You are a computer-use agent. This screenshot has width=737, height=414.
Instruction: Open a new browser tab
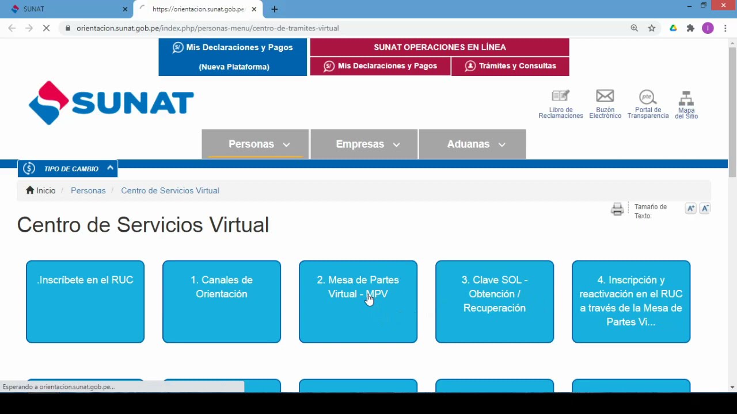click(x=275, y=9)
